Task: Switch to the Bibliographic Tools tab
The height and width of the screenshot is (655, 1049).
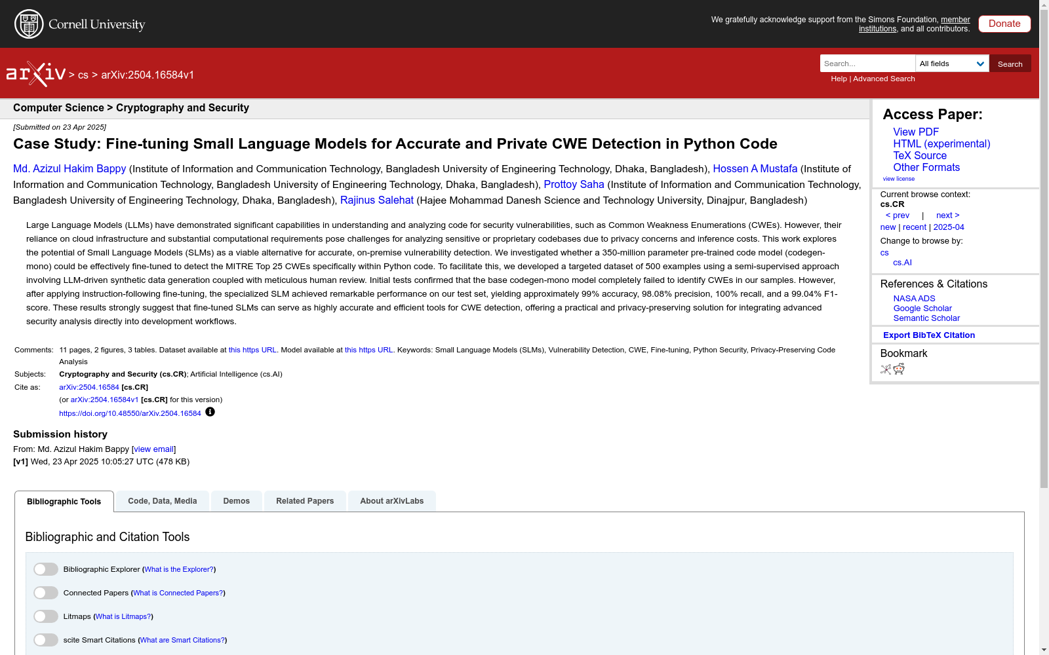Action: pyautogui.click(x=64, y=502)
